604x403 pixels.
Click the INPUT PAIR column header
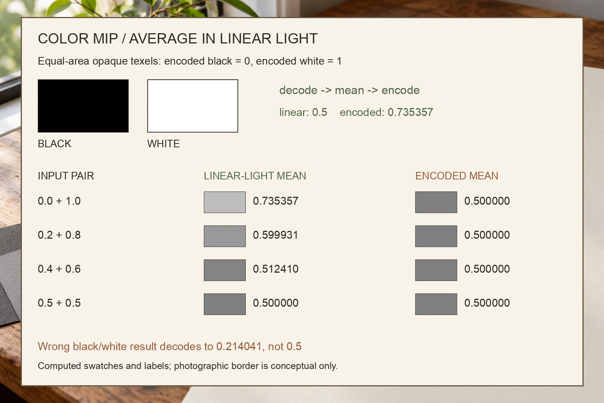(x=66, y=176)
